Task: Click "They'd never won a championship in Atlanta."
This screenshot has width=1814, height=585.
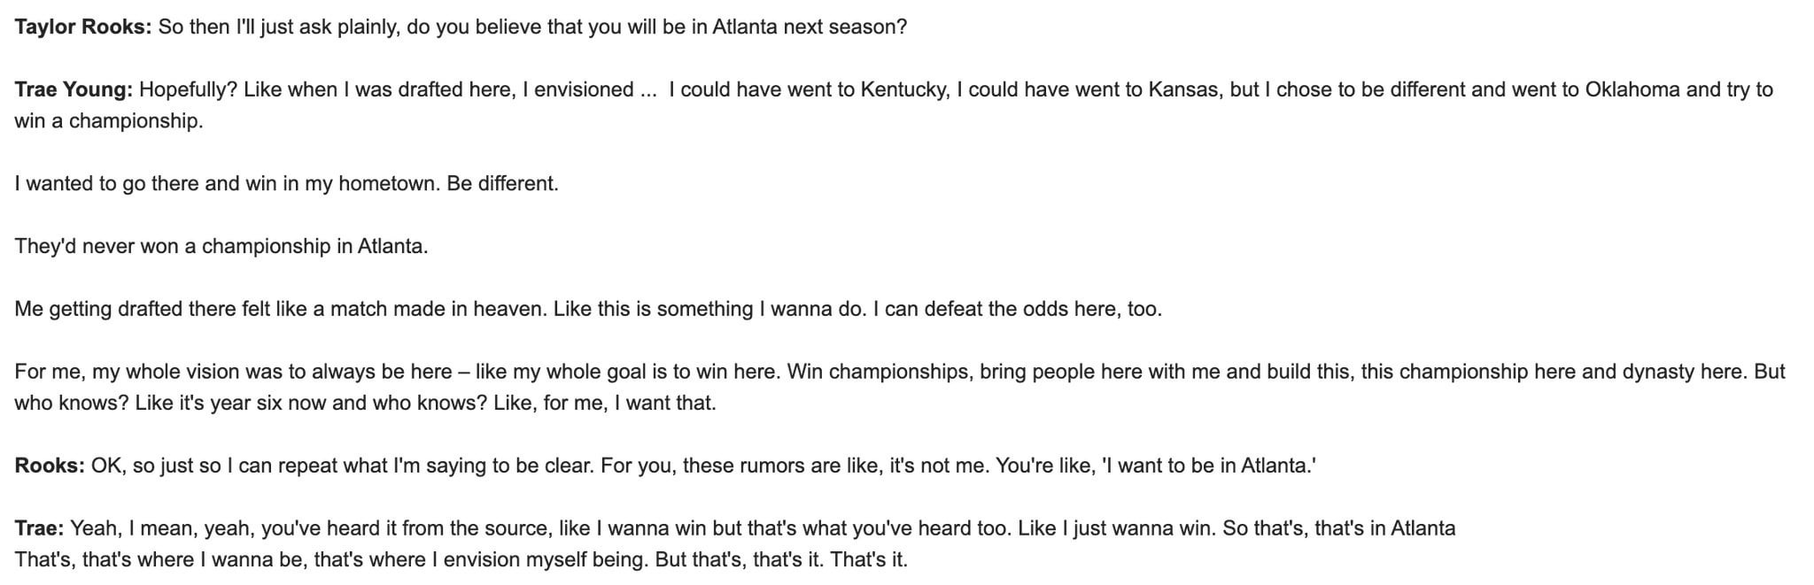Action: (221, 246)
